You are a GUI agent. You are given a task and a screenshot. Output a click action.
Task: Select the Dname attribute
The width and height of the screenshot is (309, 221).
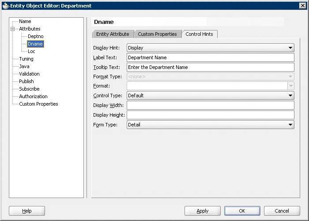(x=35, y=44)
